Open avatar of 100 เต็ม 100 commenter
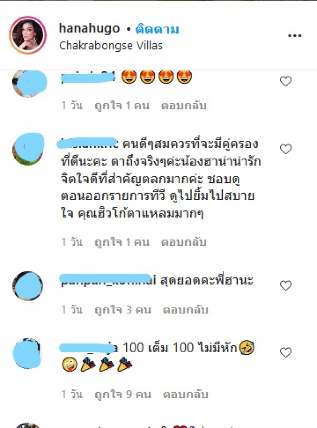 tap(27, 353)
